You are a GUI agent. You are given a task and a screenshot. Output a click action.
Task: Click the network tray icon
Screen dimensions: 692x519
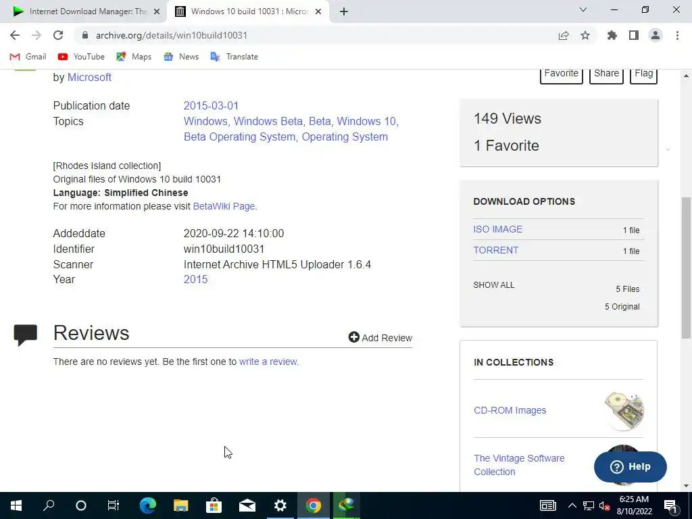coord(589,505)
